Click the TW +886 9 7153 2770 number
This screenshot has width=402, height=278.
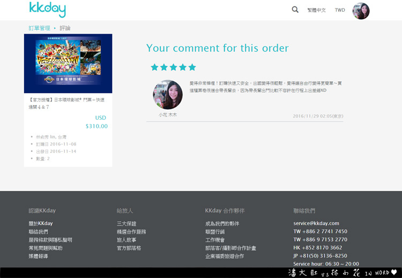[320, 240]
